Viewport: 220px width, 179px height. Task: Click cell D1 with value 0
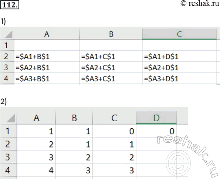(156, 131)
